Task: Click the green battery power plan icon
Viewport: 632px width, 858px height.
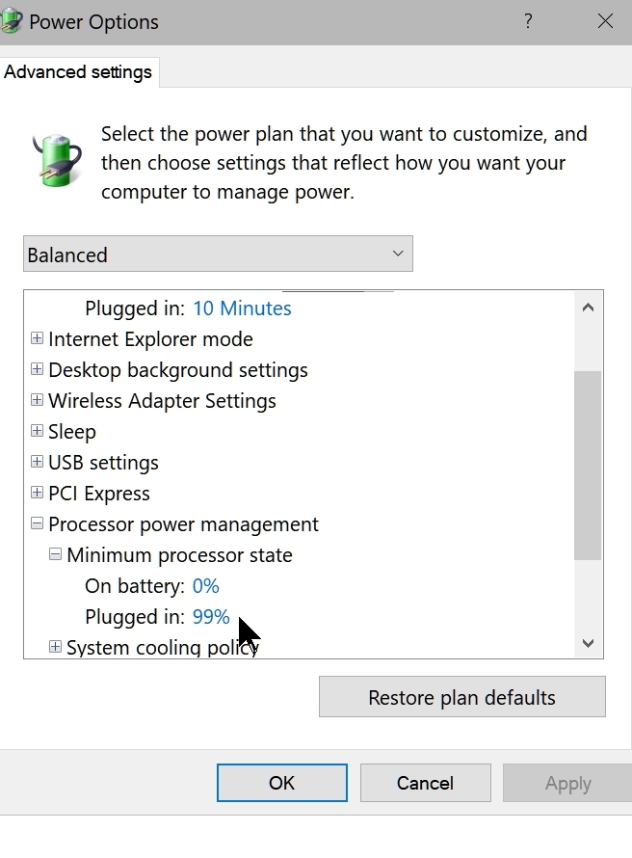Action: (55, 159)
